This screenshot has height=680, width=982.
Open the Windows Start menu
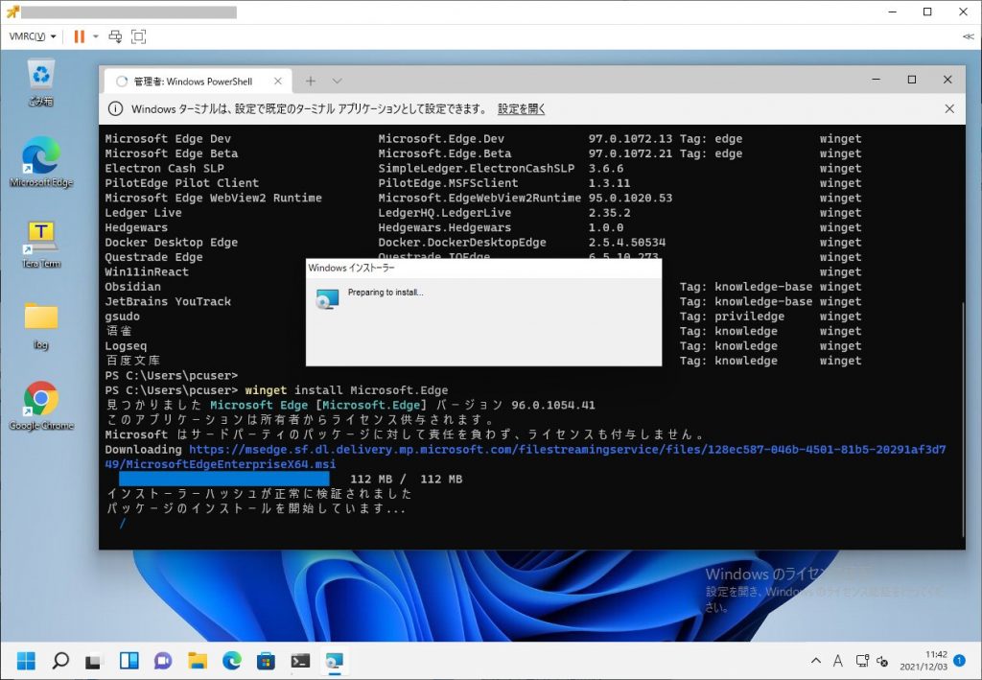click(26, 661)
